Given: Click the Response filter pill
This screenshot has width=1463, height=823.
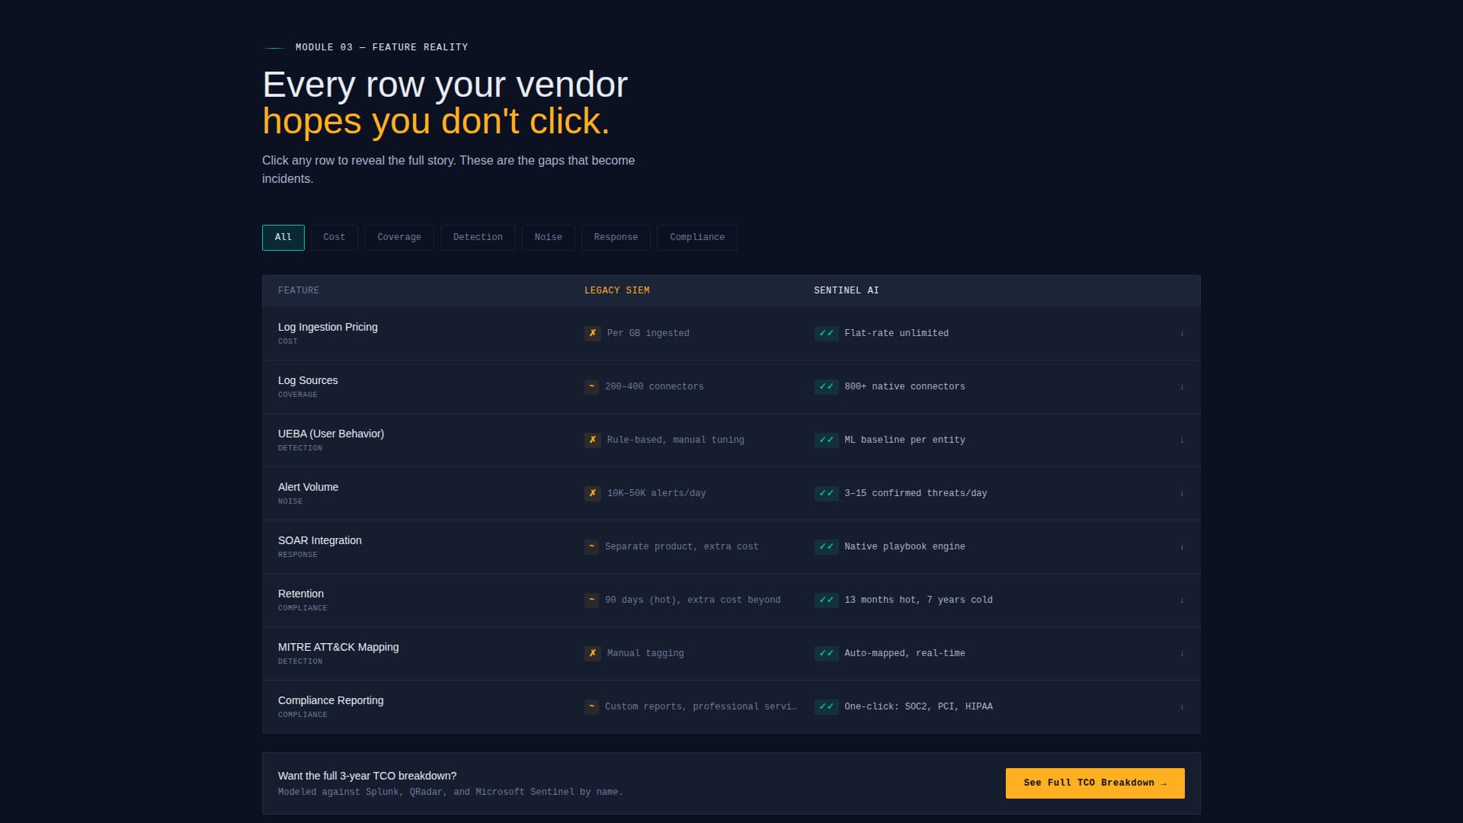Looking at the screenshot, I should [616, 237].
